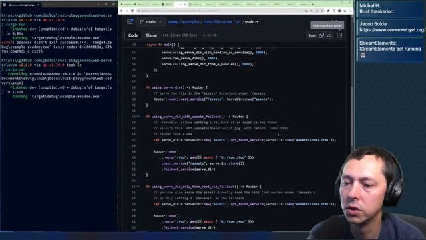Viewport: 426px width, 240px height.
Task: Switch to the Code view tab
Action: (x=133, y=35)
